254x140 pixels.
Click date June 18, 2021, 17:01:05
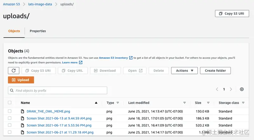click(x=155, y=118)
